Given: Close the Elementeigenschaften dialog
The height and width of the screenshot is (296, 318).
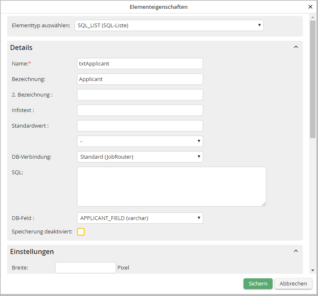Looking at the screenshot, I should pos(310,7).
